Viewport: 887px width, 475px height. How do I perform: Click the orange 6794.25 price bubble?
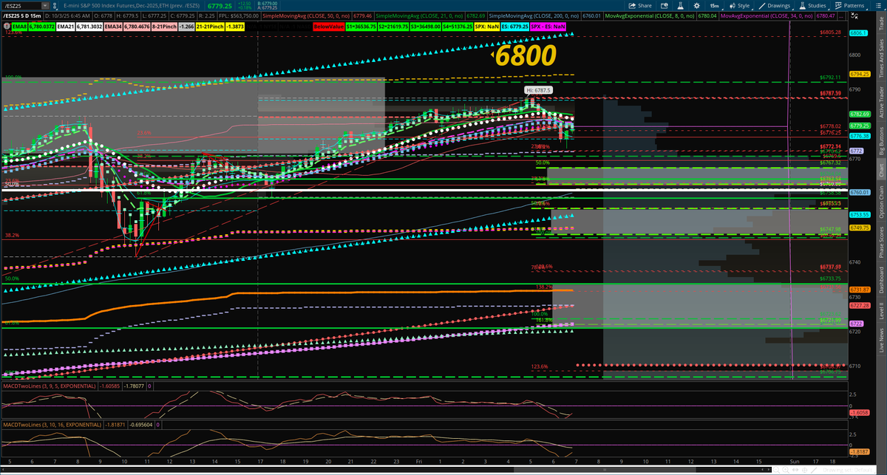(859, 74)
